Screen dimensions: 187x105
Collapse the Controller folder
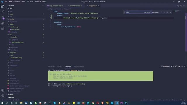coord(14,37)
